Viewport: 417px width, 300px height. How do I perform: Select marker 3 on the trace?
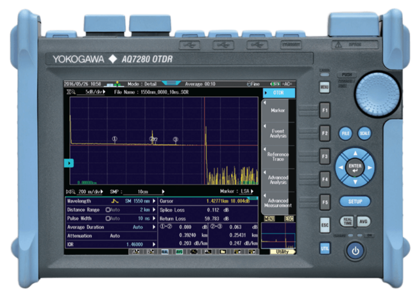[176, 139]
